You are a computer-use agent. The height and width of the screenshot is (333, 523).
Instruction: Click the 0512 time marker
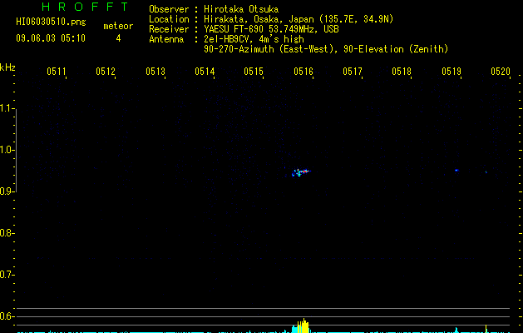[105, 72]
